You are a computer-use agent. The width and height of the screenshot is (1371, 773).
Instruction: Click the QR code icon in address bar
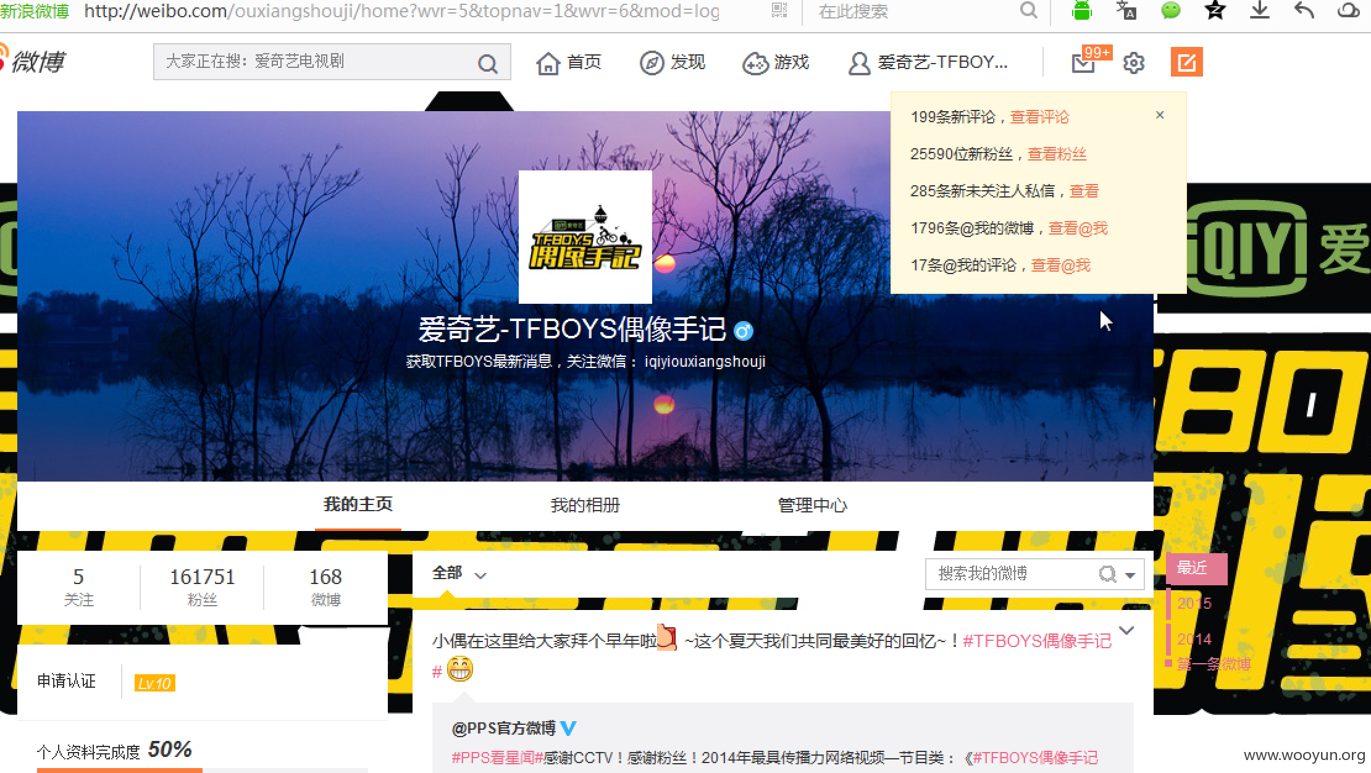click(x=779, y=10)
